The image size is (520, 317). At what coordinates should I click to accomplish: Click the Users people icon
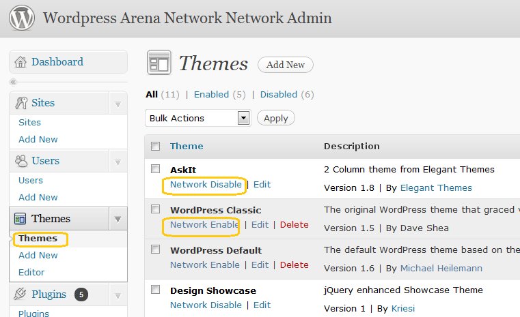click(x=21, y=161)
